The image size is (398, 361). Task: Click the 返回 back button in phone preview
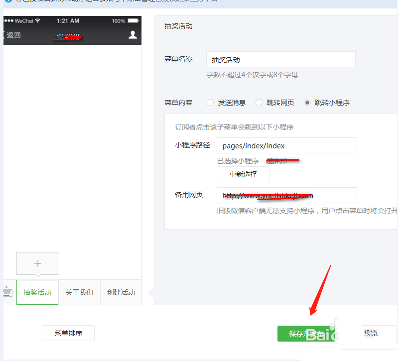12,35
